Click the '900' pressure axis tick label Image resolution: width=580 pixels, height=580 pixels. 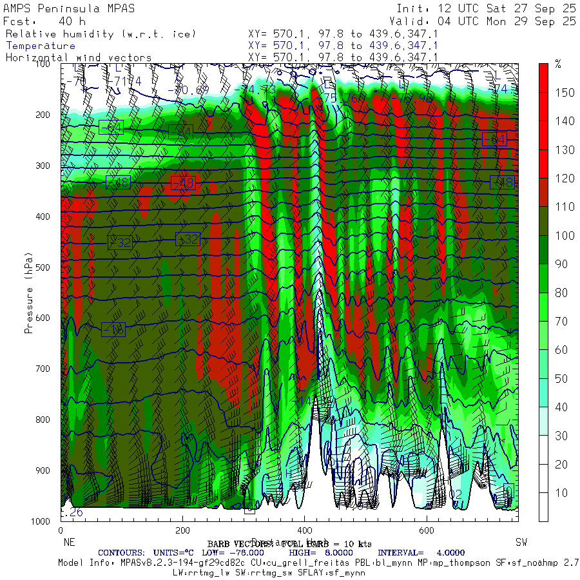pos(43,470)
